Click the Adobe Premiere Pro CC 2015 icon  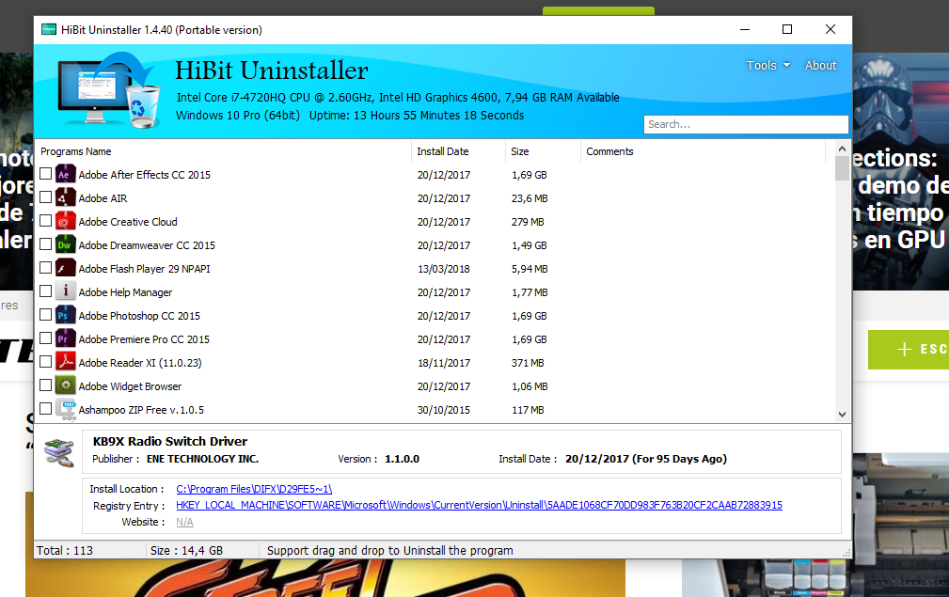pos(65,338)
